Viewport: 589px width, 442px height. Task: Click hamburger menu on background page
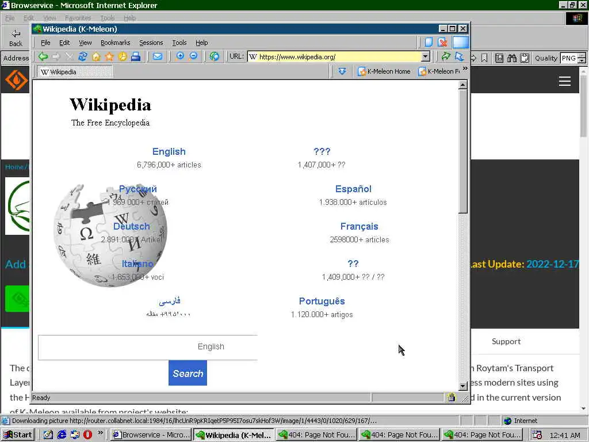click(x=565, y=81)
